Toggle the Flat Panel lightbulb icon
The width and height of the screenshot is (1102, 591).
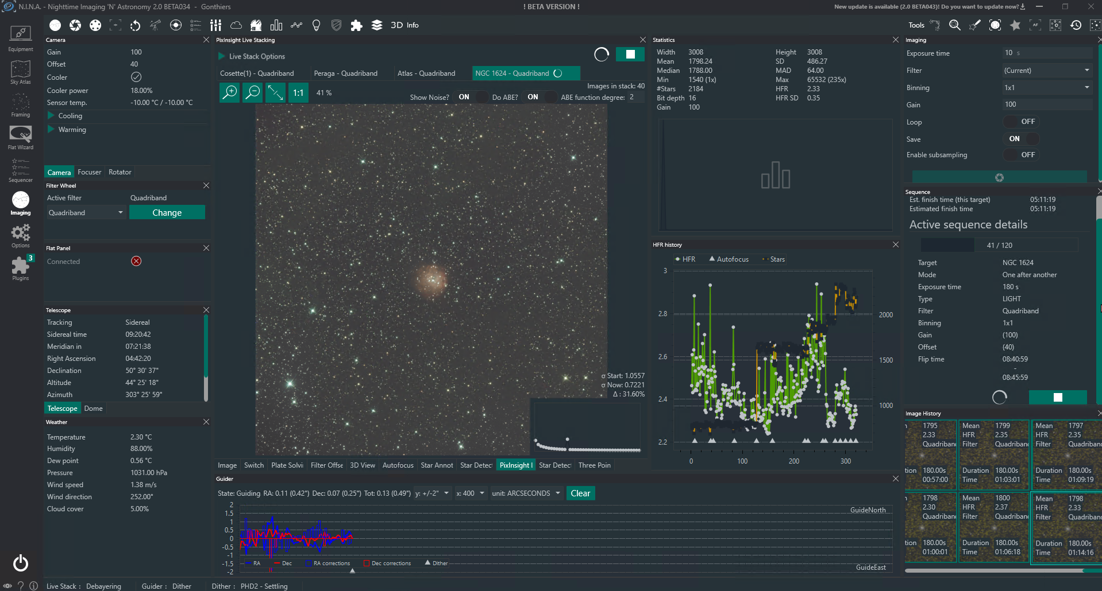316,25
